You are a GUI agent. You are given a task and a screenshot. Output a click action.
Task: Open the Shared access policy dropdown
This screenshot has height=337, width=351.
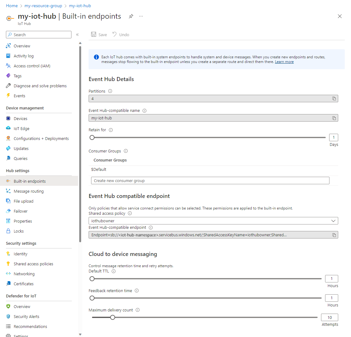[213, 221]
